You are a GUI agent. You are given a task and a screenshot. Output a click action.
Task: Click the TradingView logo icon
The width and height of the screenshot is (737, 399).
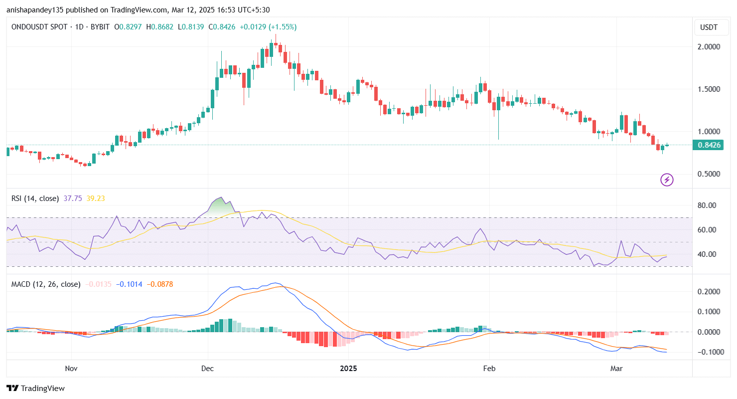point(12,388)
